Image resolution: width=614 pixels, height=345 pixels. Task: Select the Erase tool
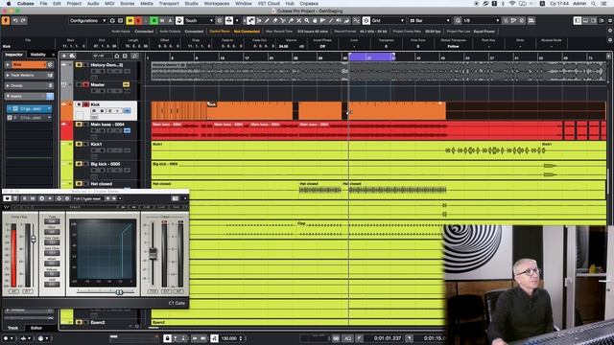point(275,20)
